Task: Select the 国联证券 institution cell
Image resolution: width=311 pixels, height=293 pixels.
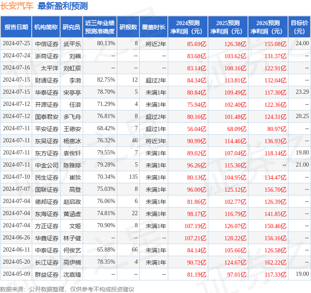Action: 47,190
